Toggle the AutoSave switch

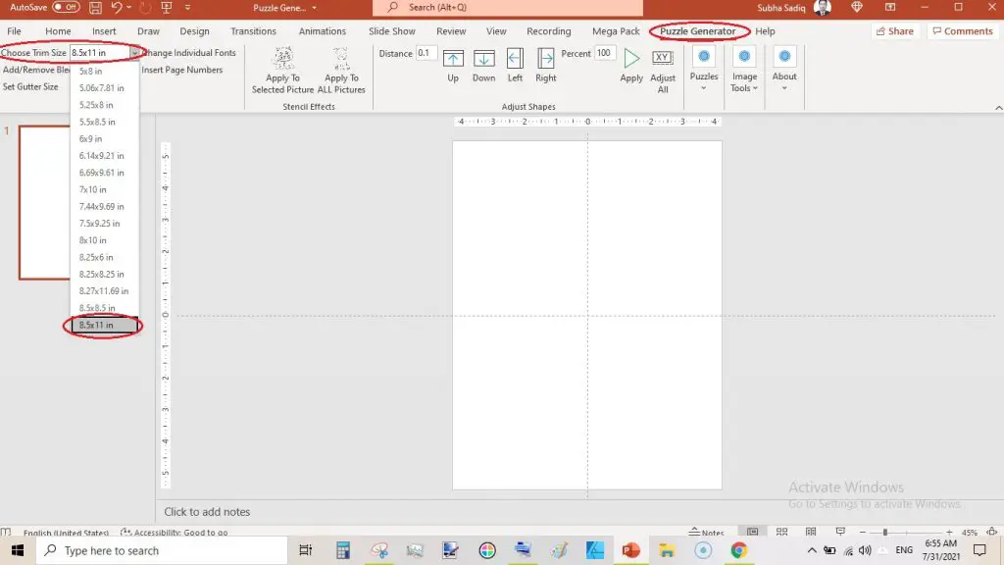66,8
